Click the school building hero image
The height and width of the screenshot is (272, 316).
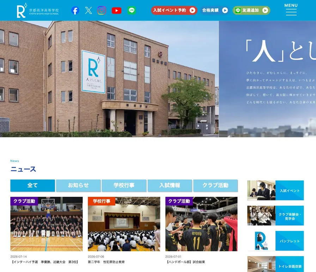(x=109, y=79)
